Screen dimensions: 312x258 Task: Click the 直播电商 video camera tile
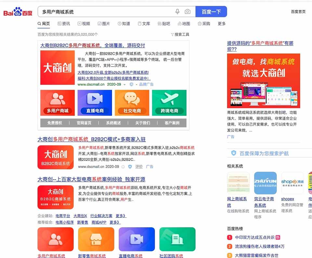click(95, 103)
